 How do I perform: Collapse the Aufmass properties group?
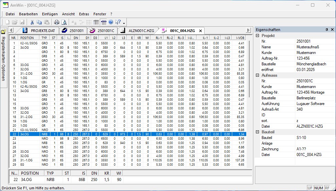click(258, 75)
